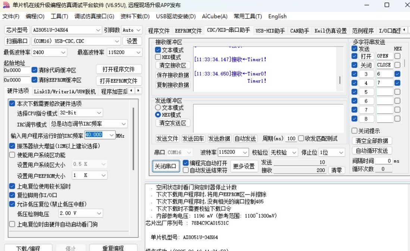
Task: Expand the 低压检测电压 2.00 V dropdown
Action: tap(99, 213)
